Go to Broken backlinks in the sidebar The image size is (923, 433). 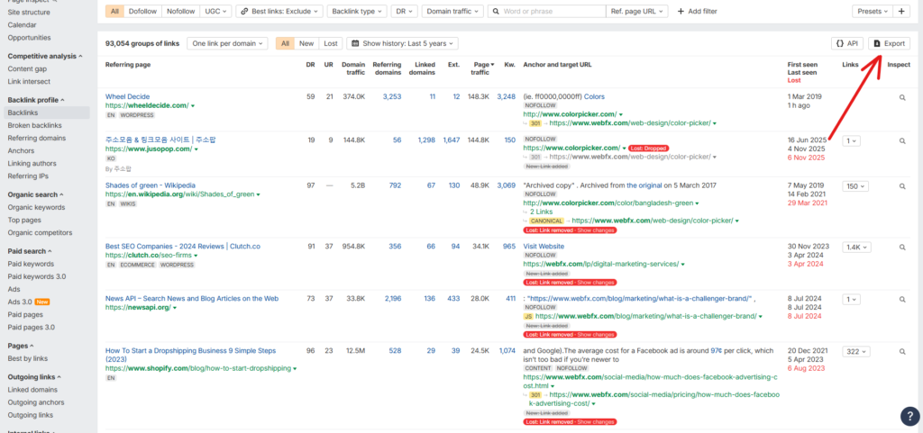point(35,126)
